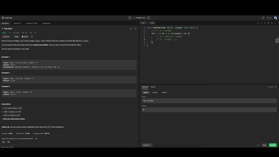Click the Amazon company tag

[6, 37]
